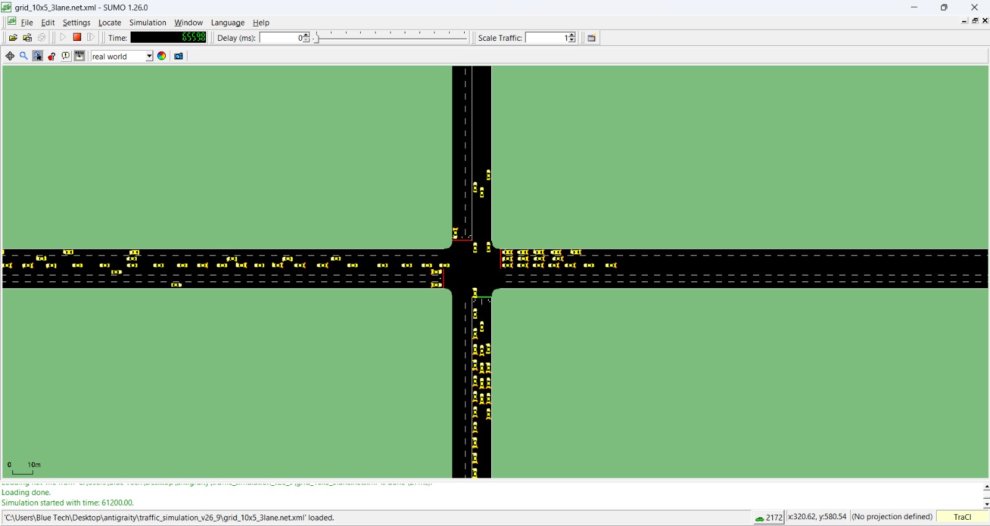Screen dimensions: 990x526
Task: Click message log scroll up arrow
Action: point(986,488)
